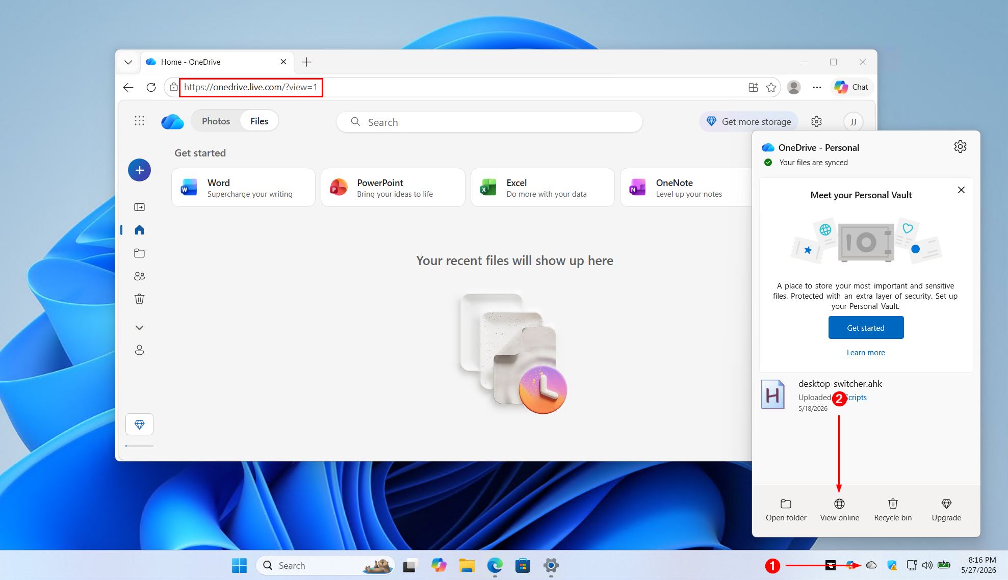Click the blue Add new plus button
Viewport: 1008px width, 580px height.
(x=139, y=170)
